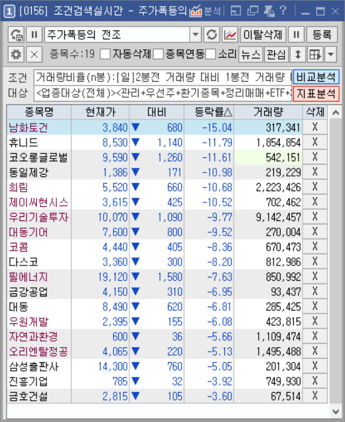Sort by 현재가 column header
This screenshot has height=422, width=345.
100,112
